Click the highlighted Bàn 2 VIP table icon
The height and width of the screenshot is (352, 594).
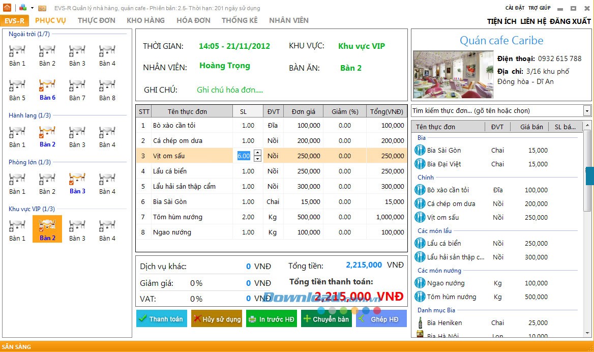pos(47,226)
